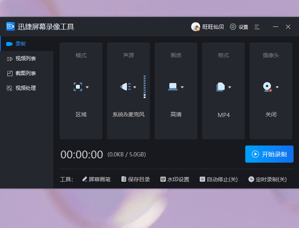The width and height of the screenshot is (299, 228).
Task: Close the recorder window
Action: click(288, 27)
